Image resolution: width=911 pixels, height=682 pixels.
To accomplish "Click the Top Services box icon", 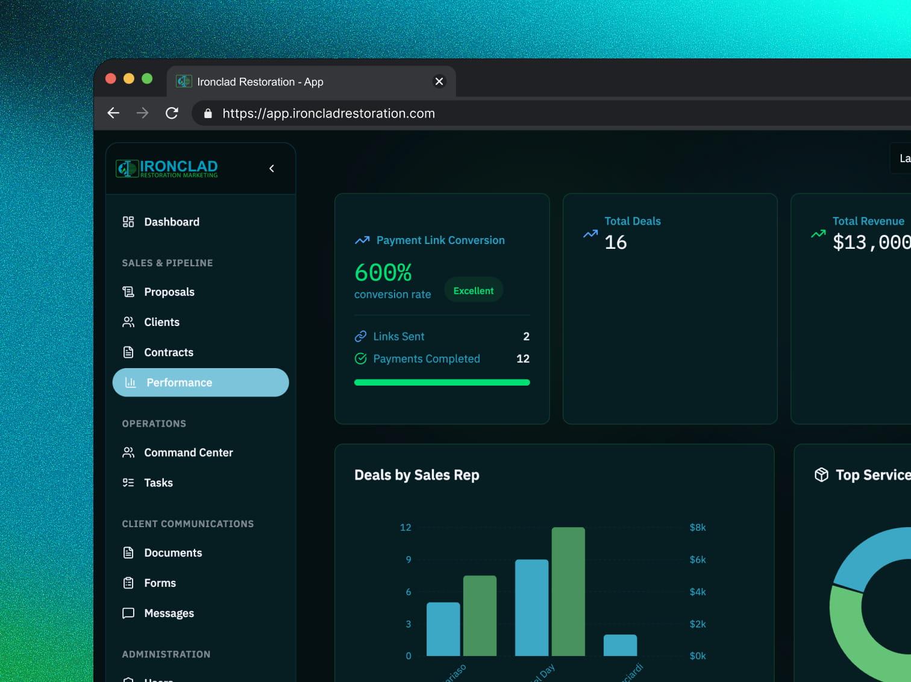I will 821,475.
